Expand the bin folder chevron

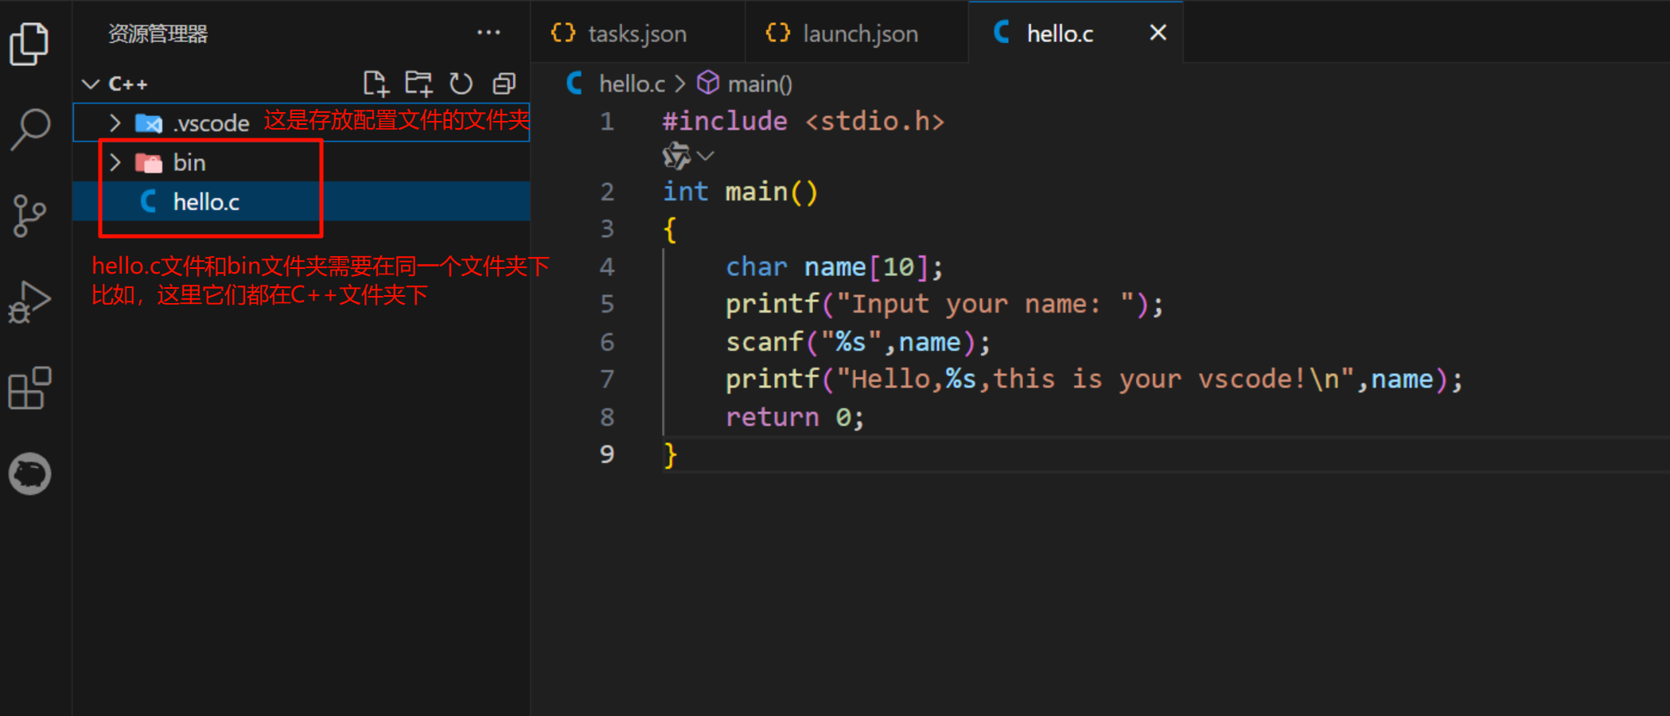[x=115, y=162]
